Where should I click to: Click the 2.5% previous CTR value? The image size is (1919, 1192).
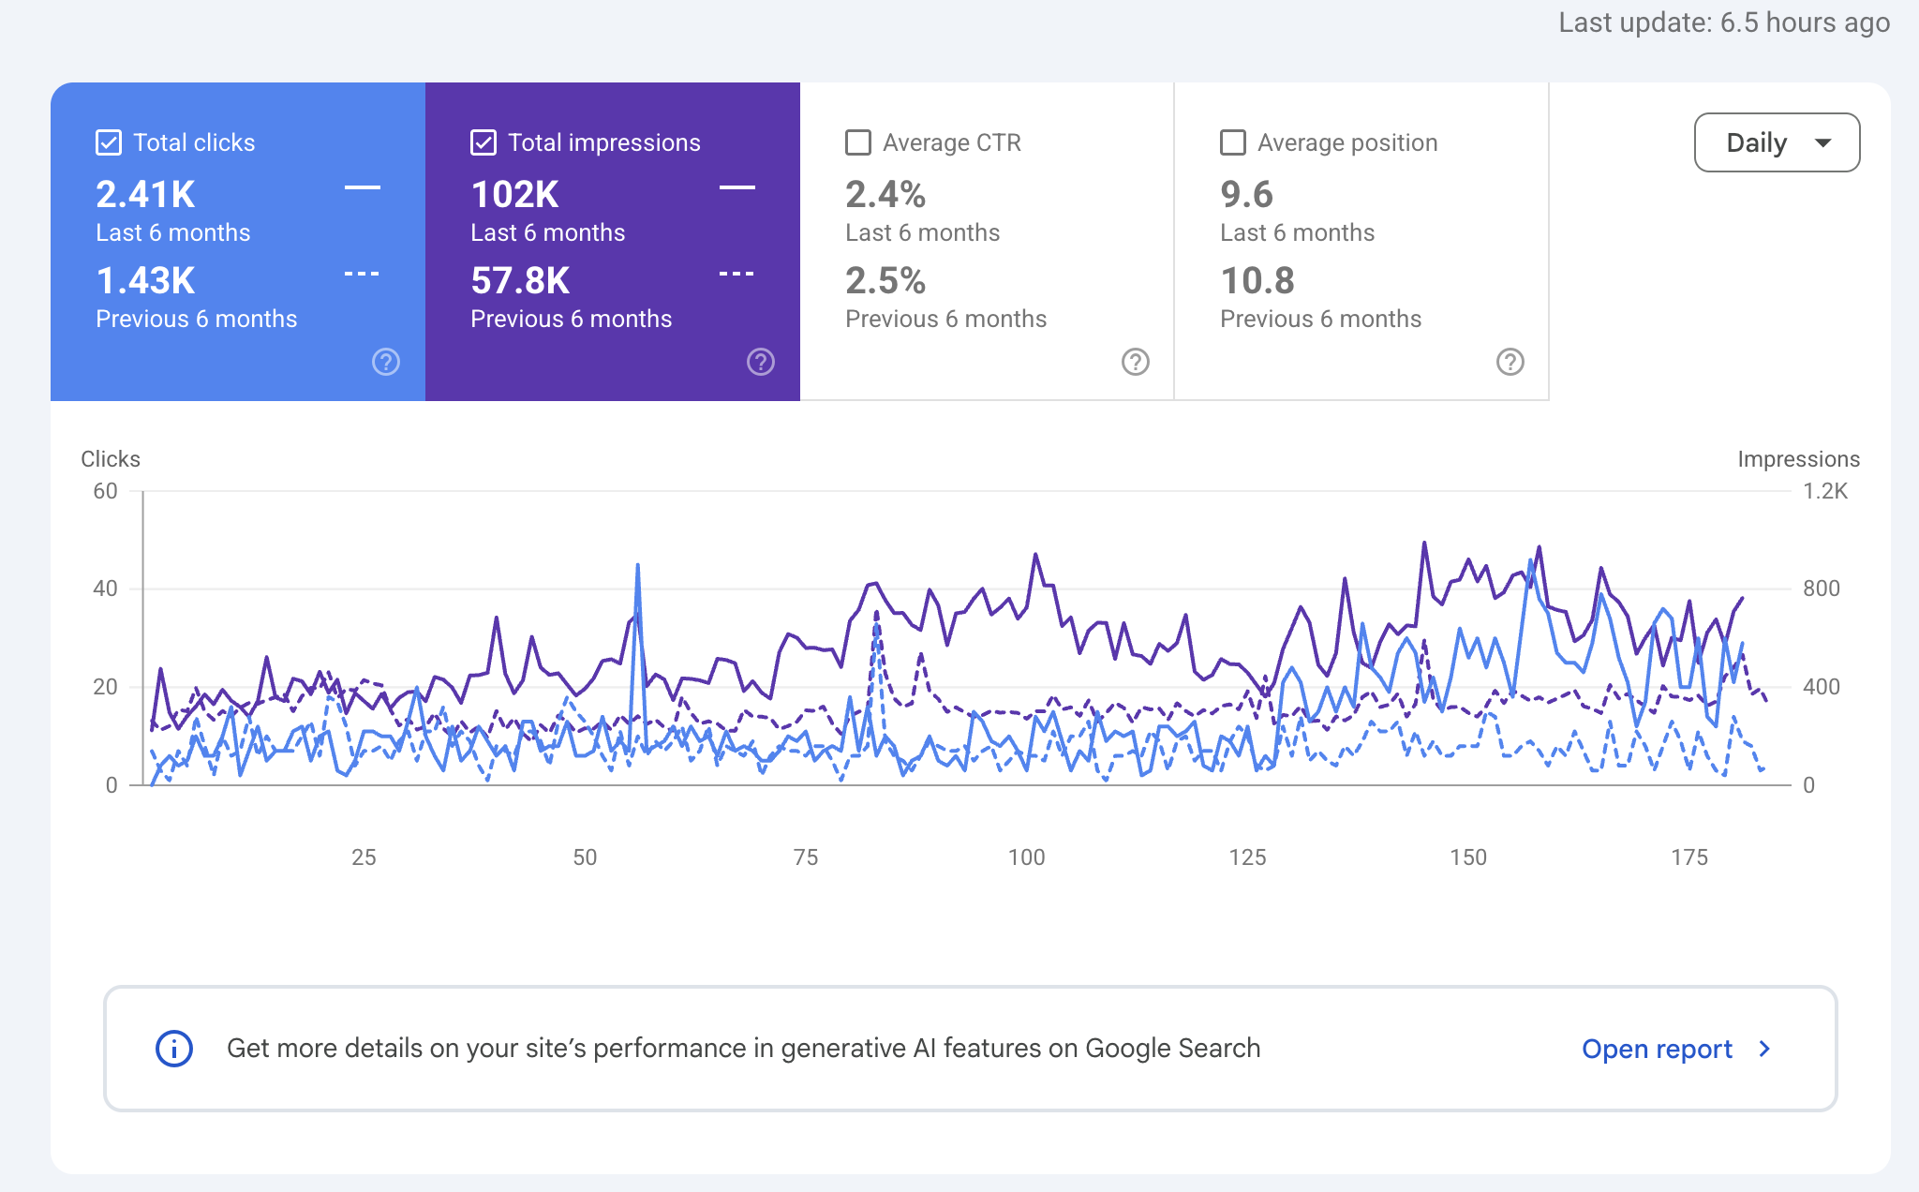pyautogui.click(x=885, y=280)
